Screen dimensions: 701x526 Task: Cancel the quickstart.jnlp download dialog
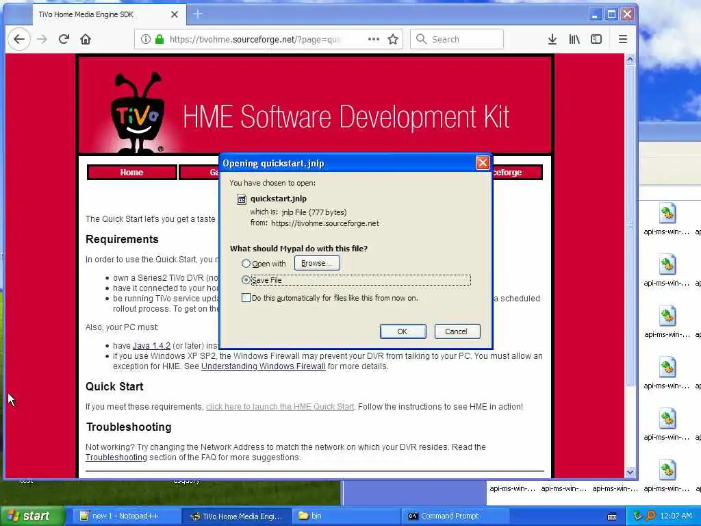click(x=457, y=331)
